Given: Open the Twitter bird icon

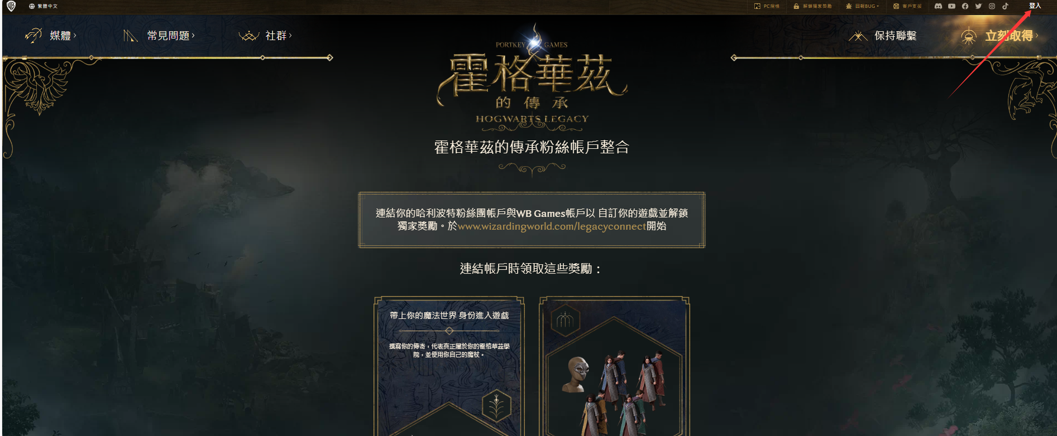Looking at the screenshot, I should coord(978,6).
